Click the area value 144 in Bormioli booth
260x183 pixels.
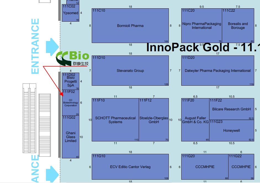(x=166, y=41)
